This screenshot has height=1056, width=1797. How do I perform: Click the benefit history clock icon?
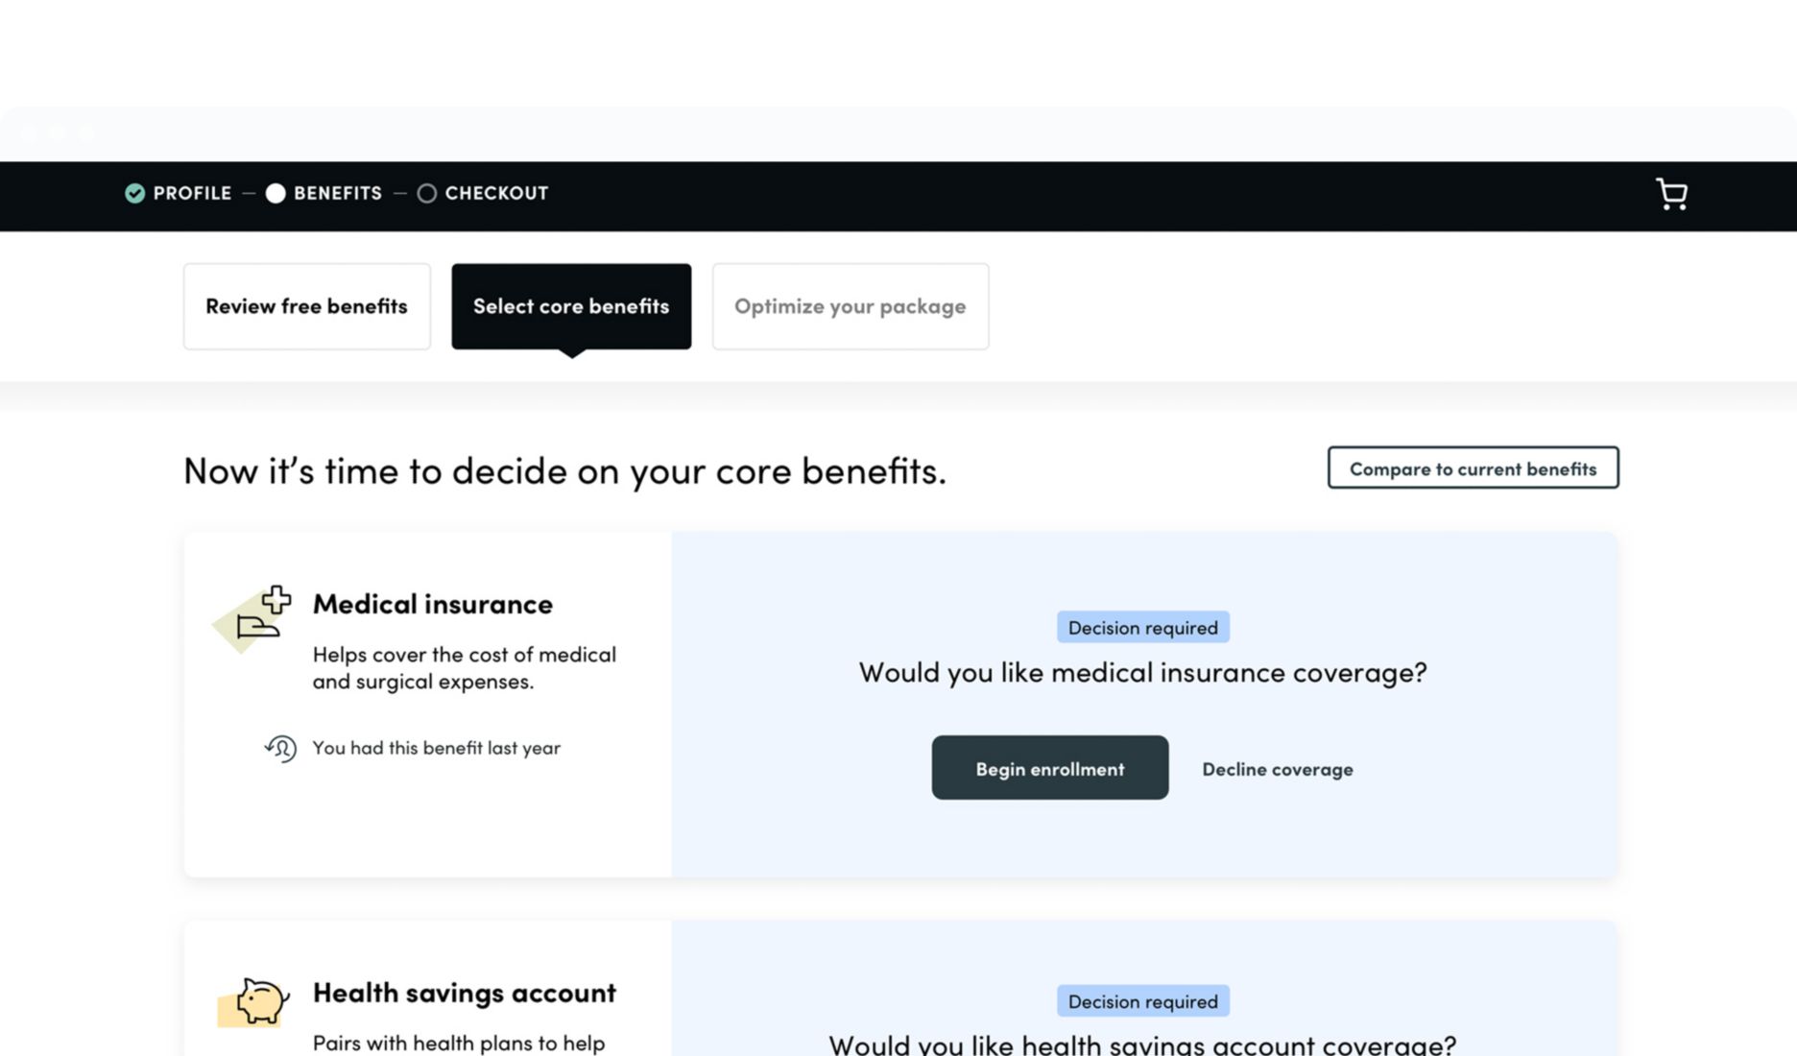pos(281,748)
